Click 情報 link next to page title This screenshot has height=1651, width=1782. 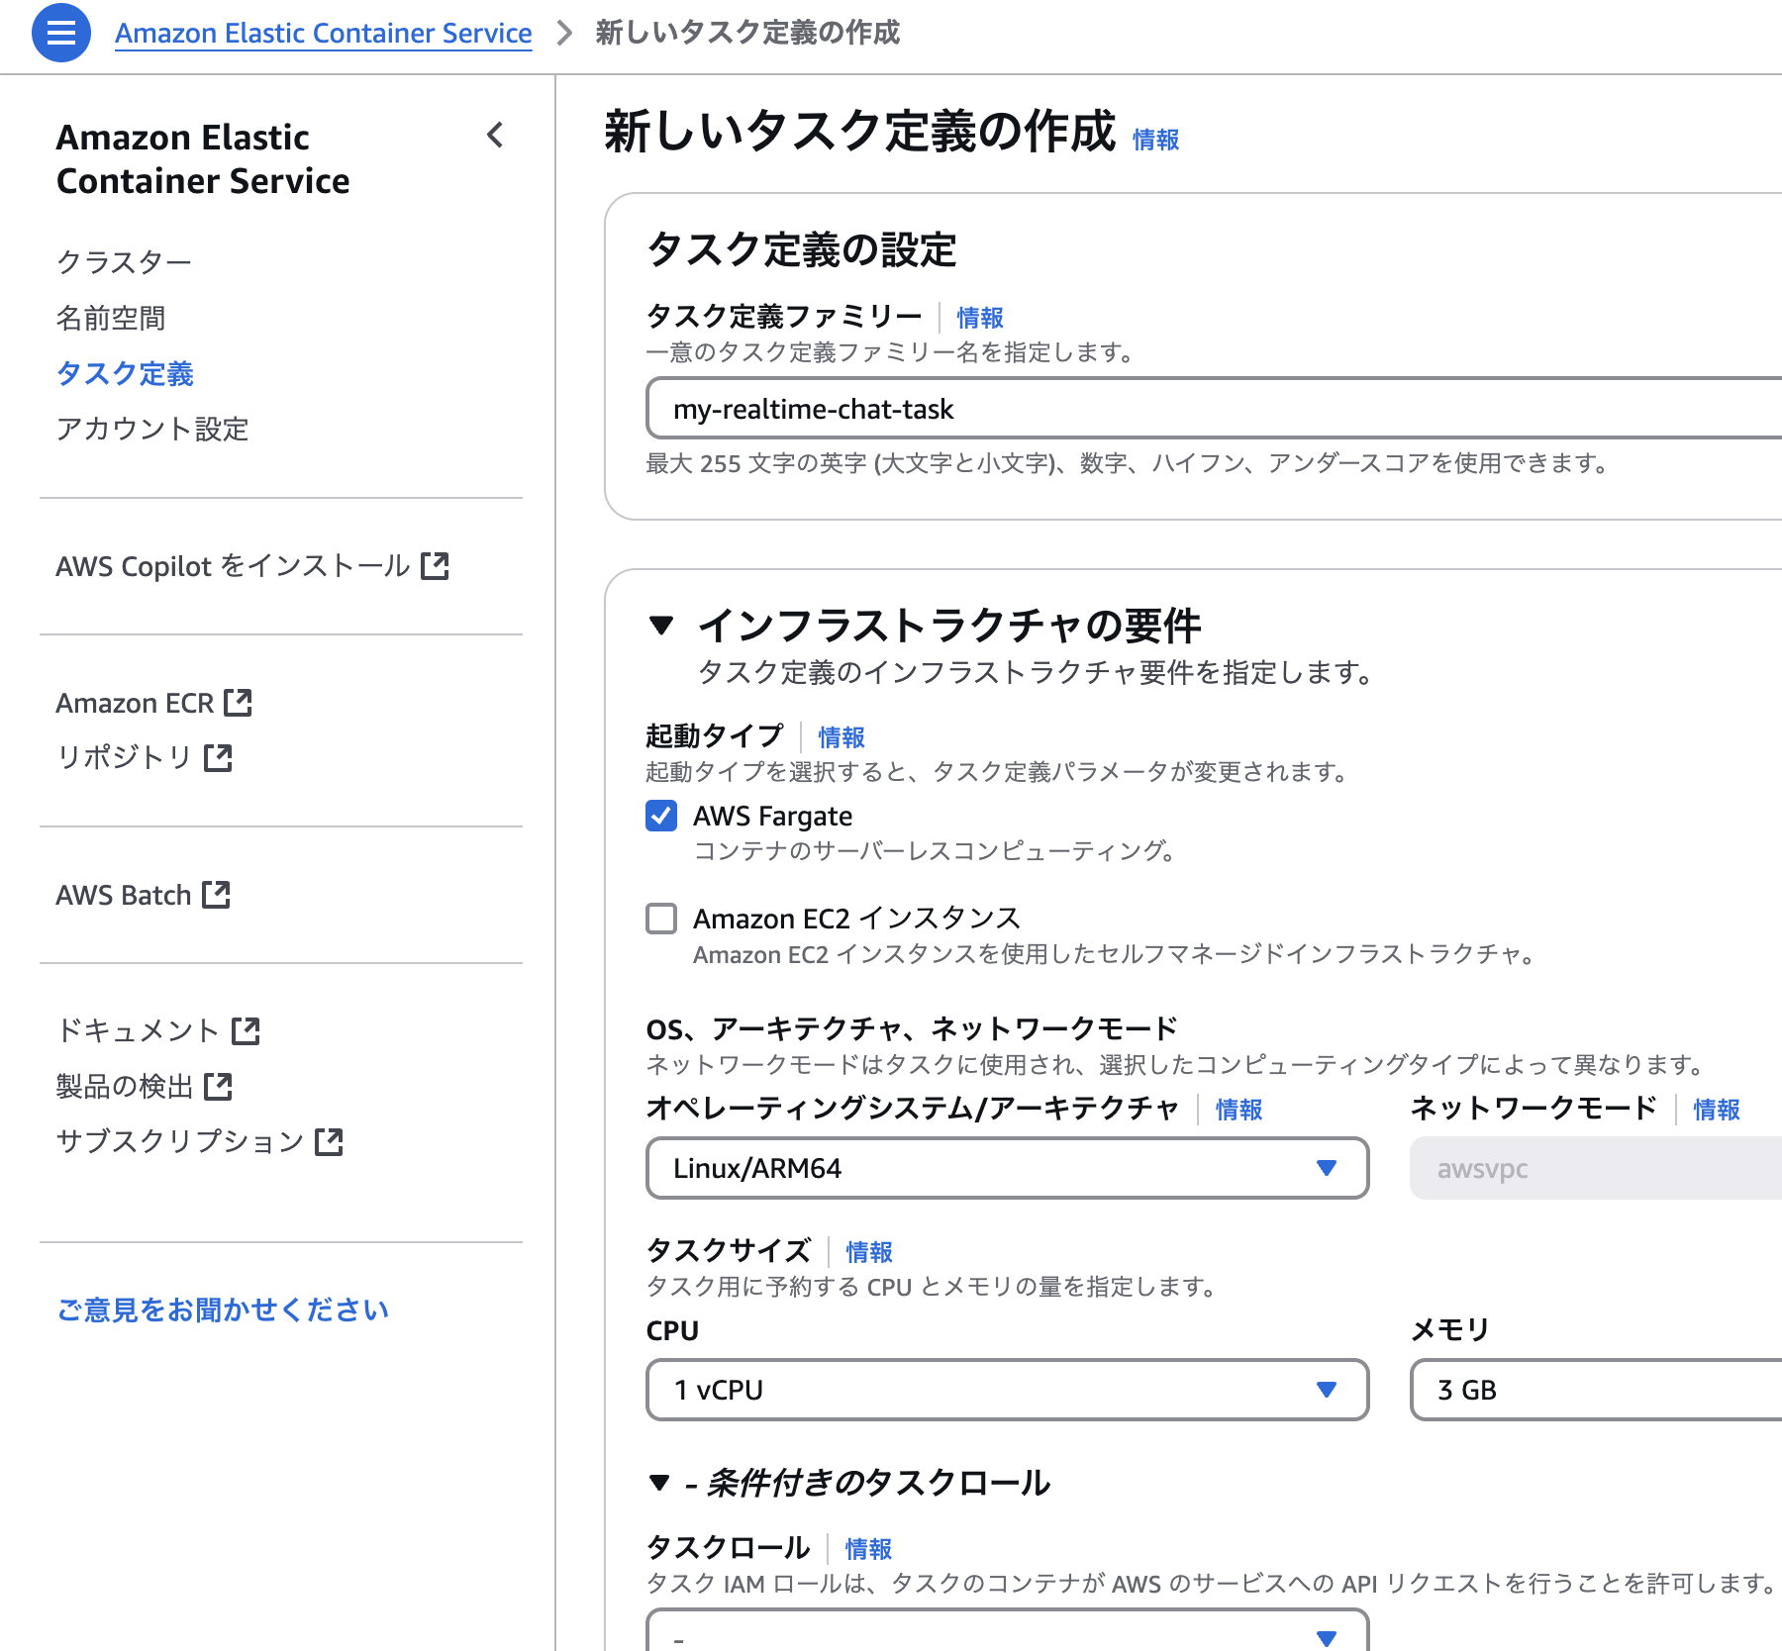click(x=1155, y=140)
